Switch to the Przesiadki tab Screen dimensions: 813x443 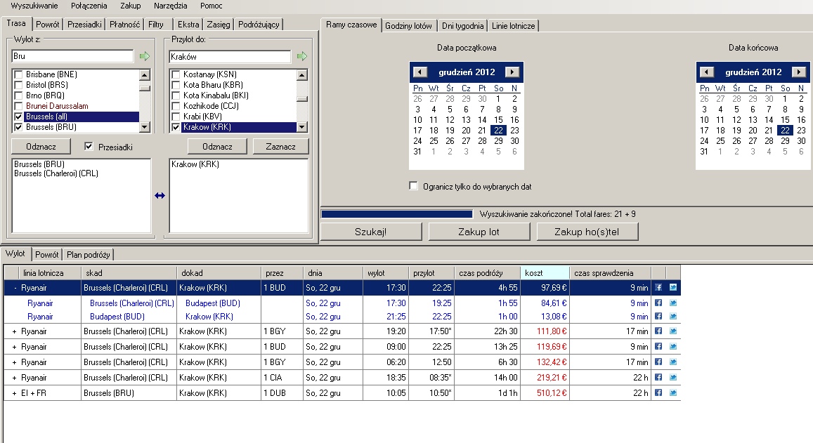84,25
